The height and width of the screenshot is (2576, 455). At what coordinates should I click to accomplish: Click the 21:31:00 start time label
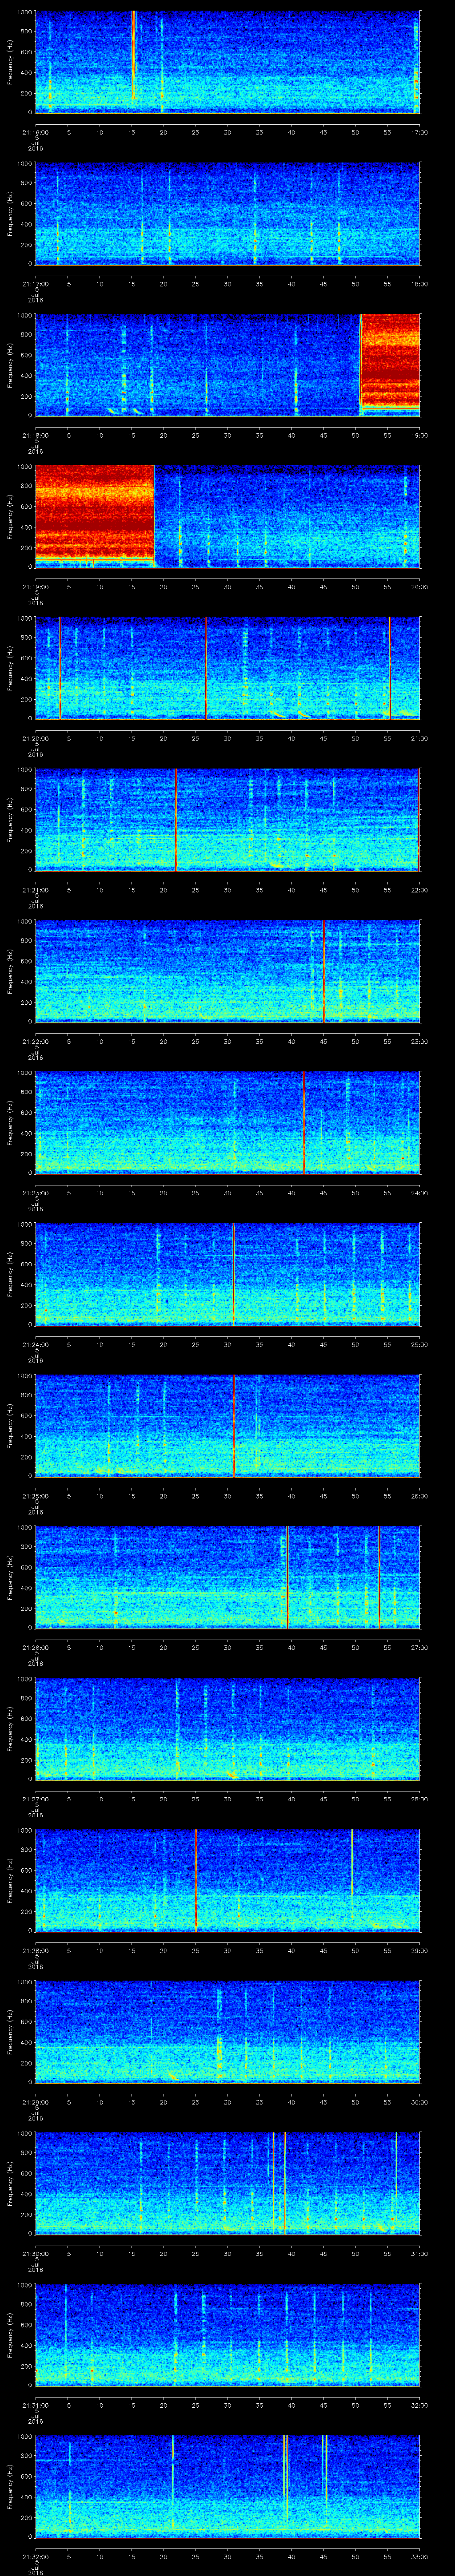click(x=35, y=2404)
